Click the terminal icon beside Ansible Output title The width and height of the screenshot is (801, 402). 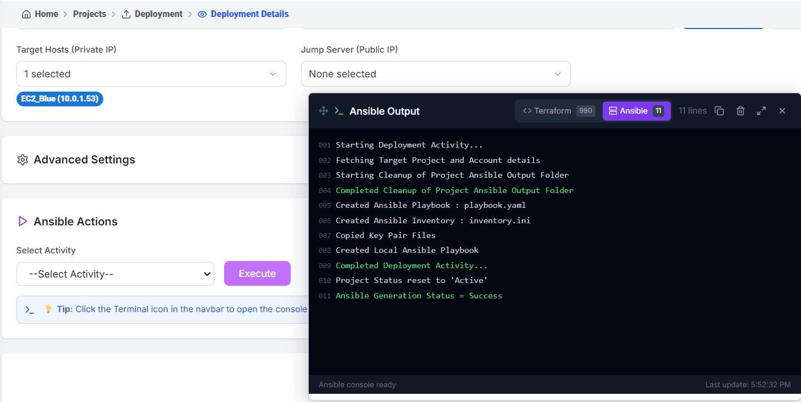pyautogui.click(x=339, y=110)
